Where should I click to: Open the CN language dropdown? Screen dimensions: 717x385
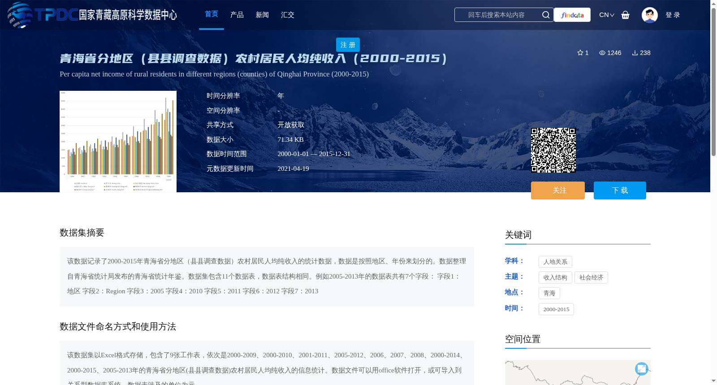click(607, 15)
